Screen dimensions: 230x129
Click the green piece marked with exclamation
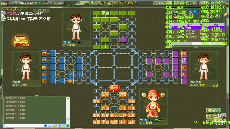click(x=105, y=47)
